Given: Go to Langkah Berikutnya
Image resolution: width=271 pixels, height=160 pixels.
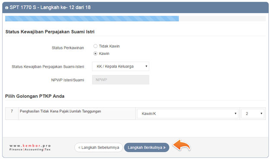Looking at the screenshot, I should (147, 147).
